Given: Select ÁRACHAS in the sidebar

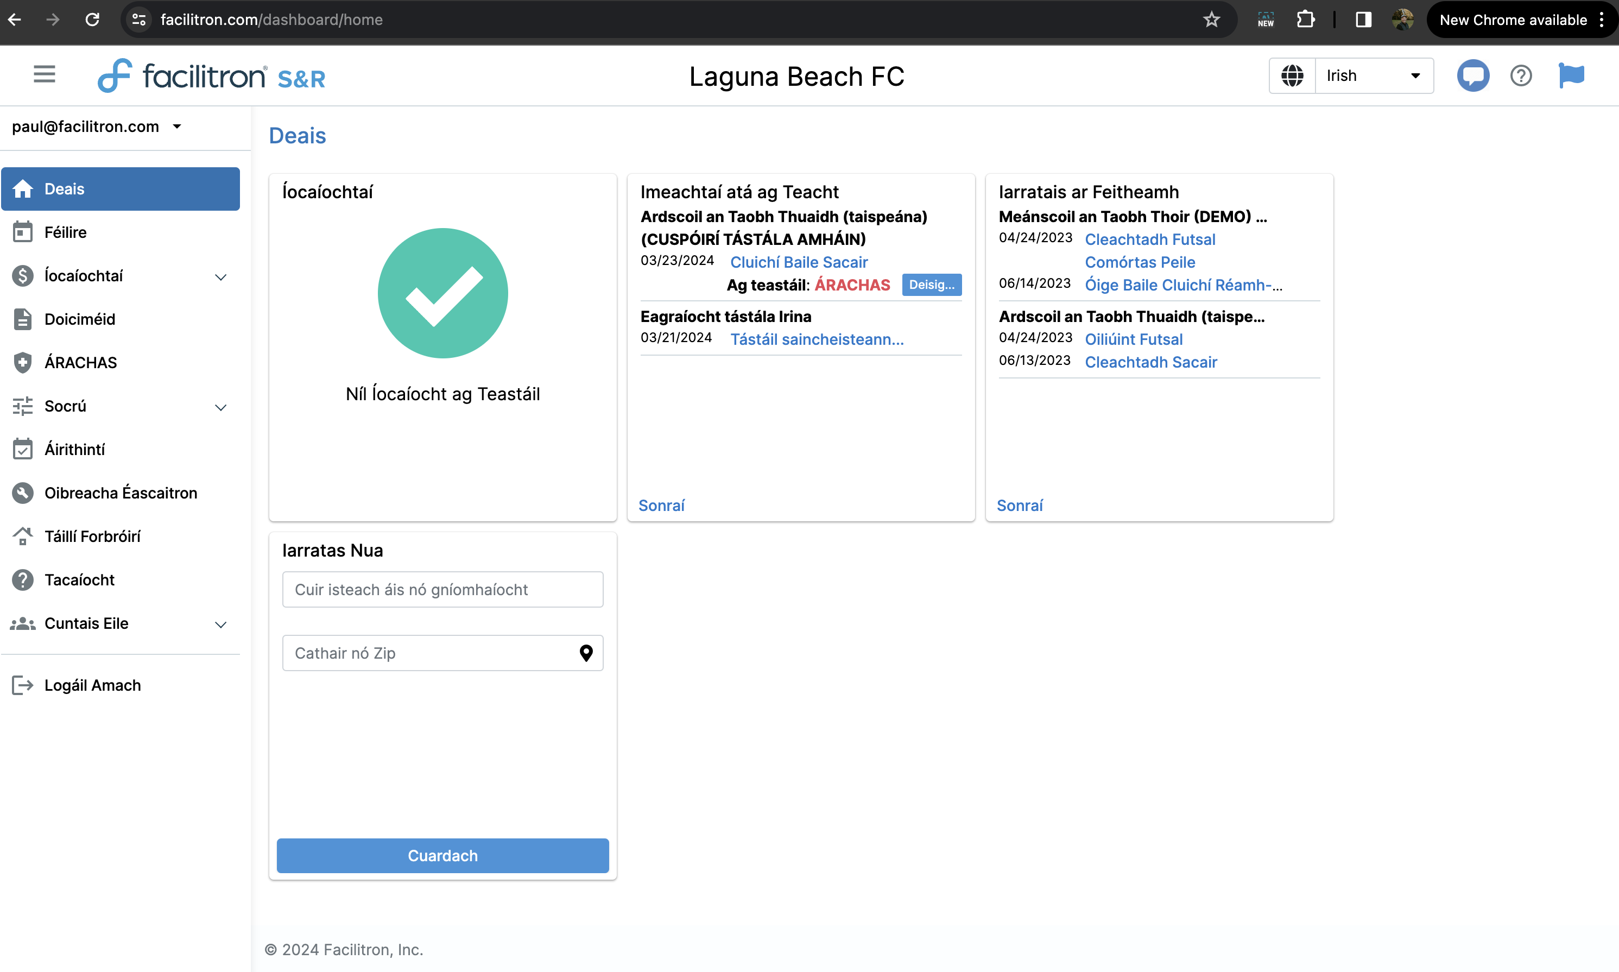Looking at the screenshot, I should (x=80, y=363).
